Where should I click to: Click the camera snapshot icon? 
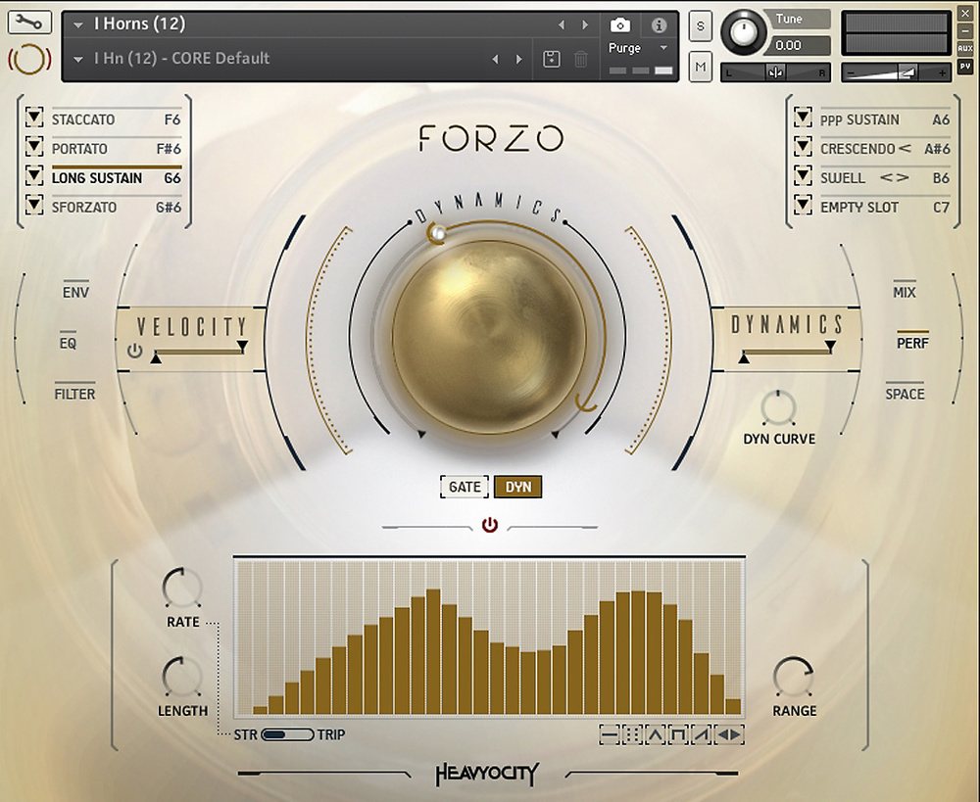point(619,25)
